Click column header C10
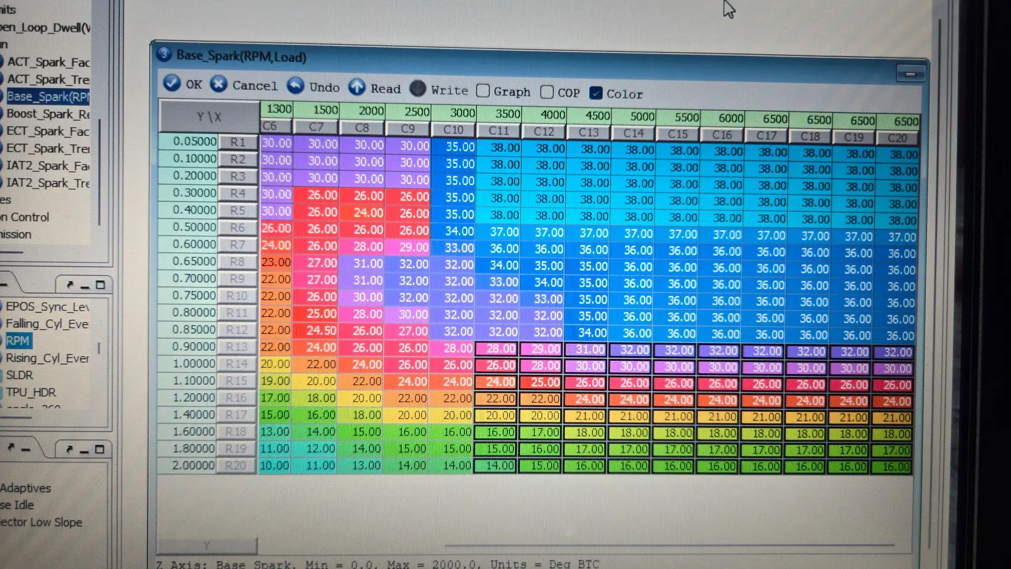Viewport: 1011px width, 569px height. (x=453, y=130)
